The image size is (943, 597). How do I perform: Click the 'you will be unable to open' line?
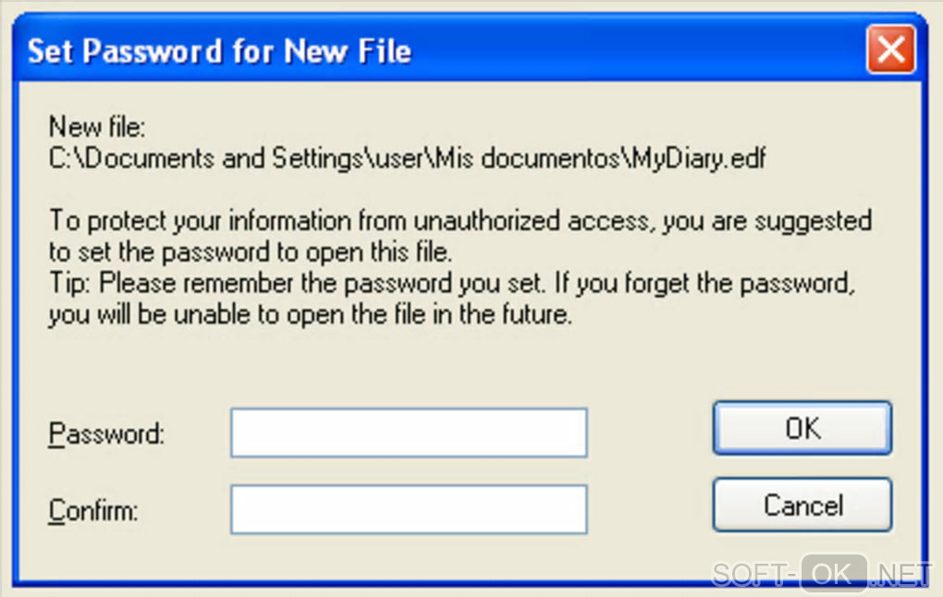coord(312,315)
